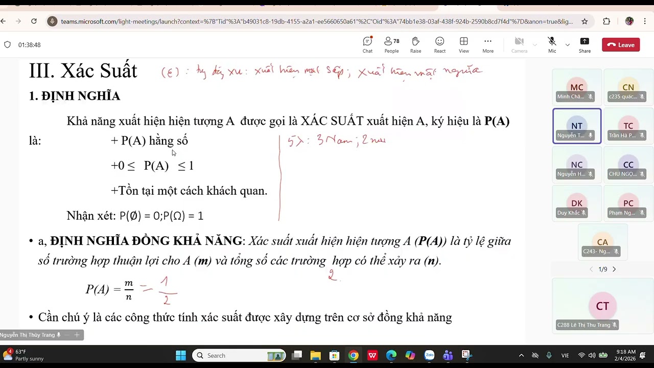Select the Minh Châ... participant tile
This screenshot has height=368, width=654.
pos(577,87)
